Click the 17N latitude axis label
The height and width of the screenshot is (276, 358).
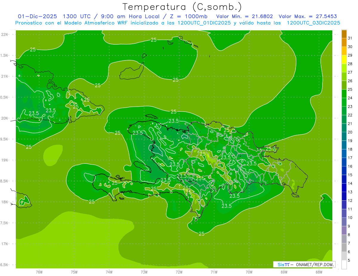click(5, 244)
